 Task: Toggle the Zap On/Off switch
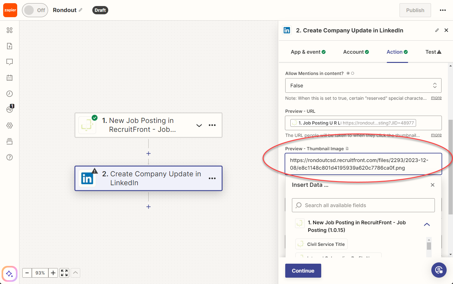(35, 10)
